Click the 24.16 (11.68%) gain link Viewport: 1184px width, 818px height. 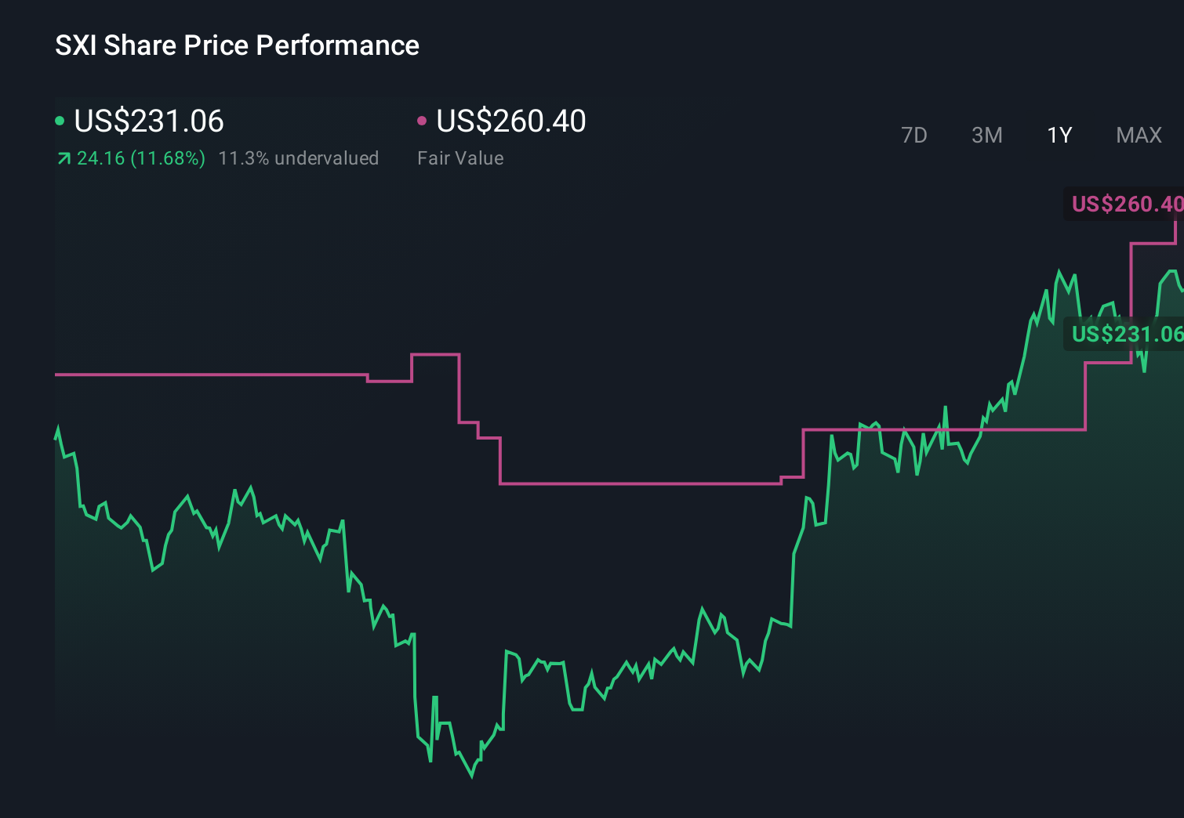coord(141,157)
